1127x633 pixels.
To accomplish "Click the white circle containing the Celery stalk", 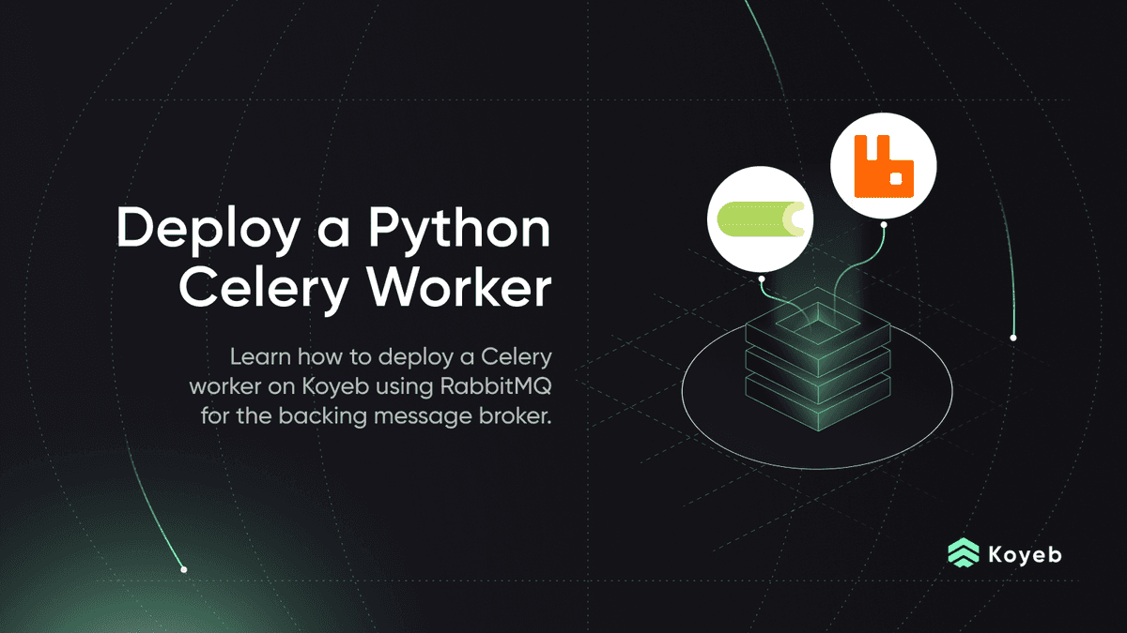I will [759, 218].
